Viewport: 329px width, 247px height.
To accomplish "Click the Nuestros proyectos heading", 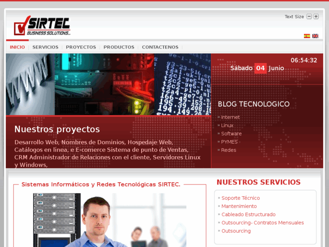I will pos(57,129).
